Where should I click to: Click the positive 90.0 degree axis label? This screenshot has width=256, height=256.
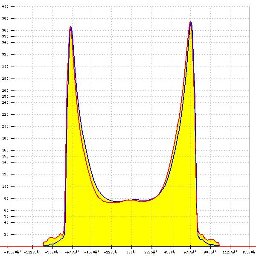210,252
